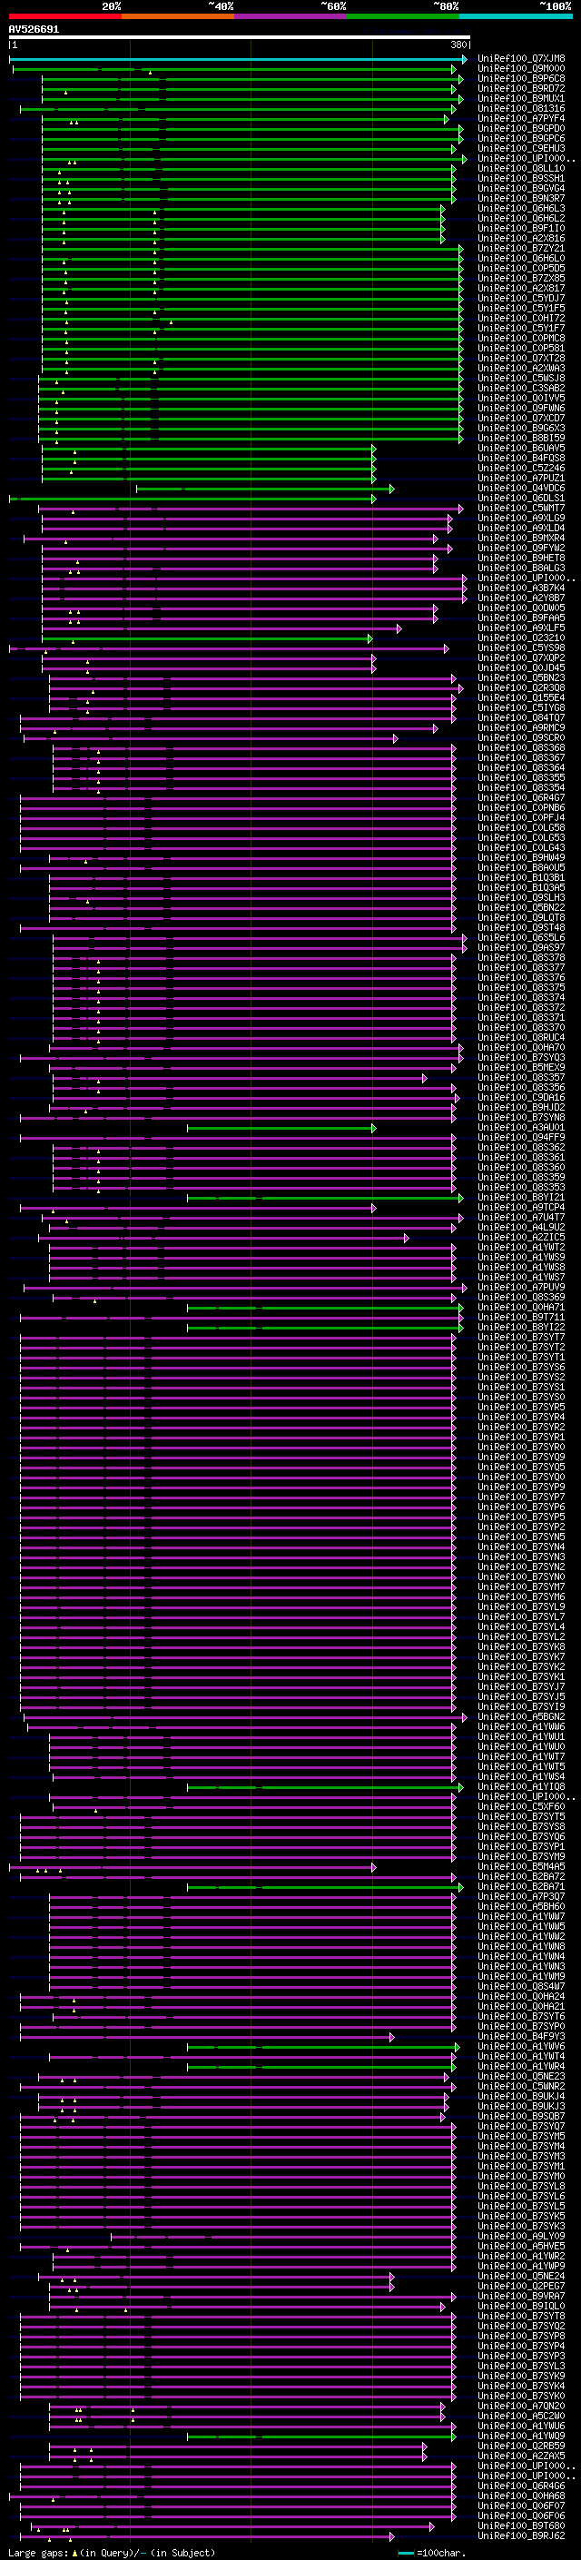Click the UniRef100_Q9ST48 label

pos(521,927)
